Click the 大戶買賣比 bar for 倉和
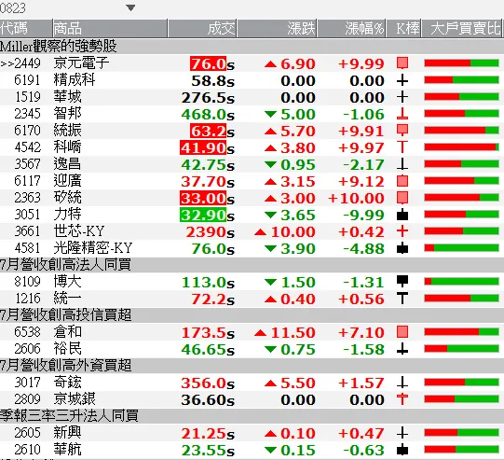The height and width of the screenshot is (460, 504). coord(461,332)
